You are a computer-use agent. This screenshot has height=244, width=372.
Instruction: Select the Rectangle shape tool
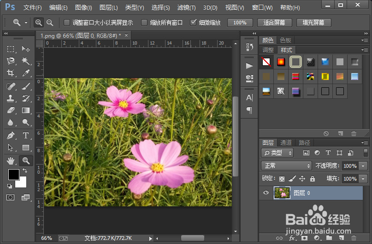[x=26, y=148]
